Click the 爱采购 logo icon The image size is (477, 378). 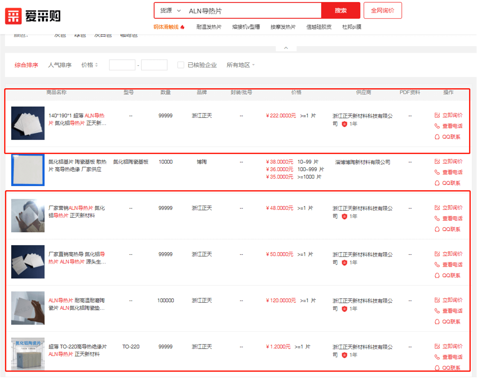(x=13, y=16)
